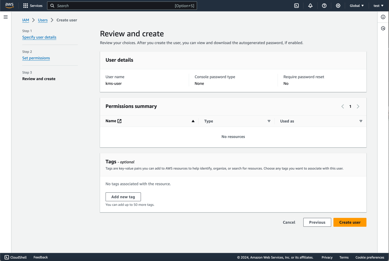The height and width of the screenshot is (261, 389).
Task: Click the AWS logo home icon
Action: [9, 6]
